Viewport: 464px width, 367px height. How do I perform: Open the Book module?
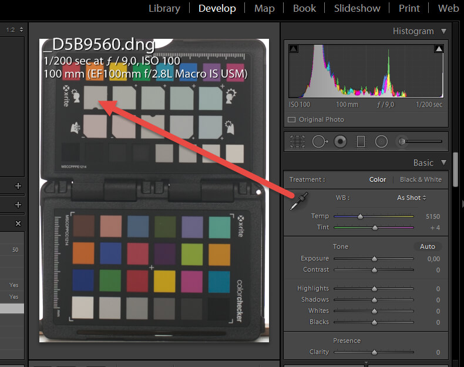coord(304,8)
